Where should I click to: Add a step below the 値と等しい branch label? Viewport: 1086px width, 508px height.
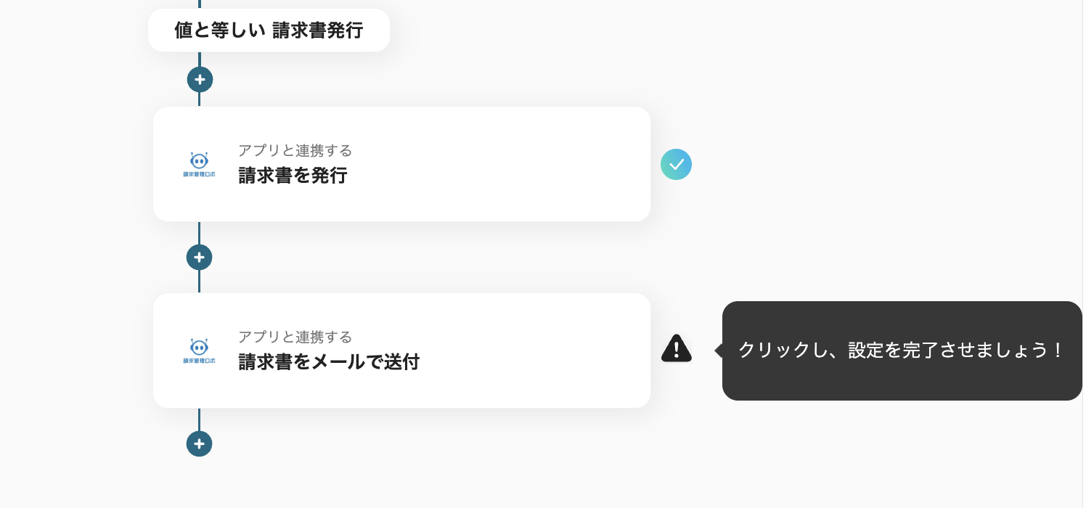tap(200, 79)
